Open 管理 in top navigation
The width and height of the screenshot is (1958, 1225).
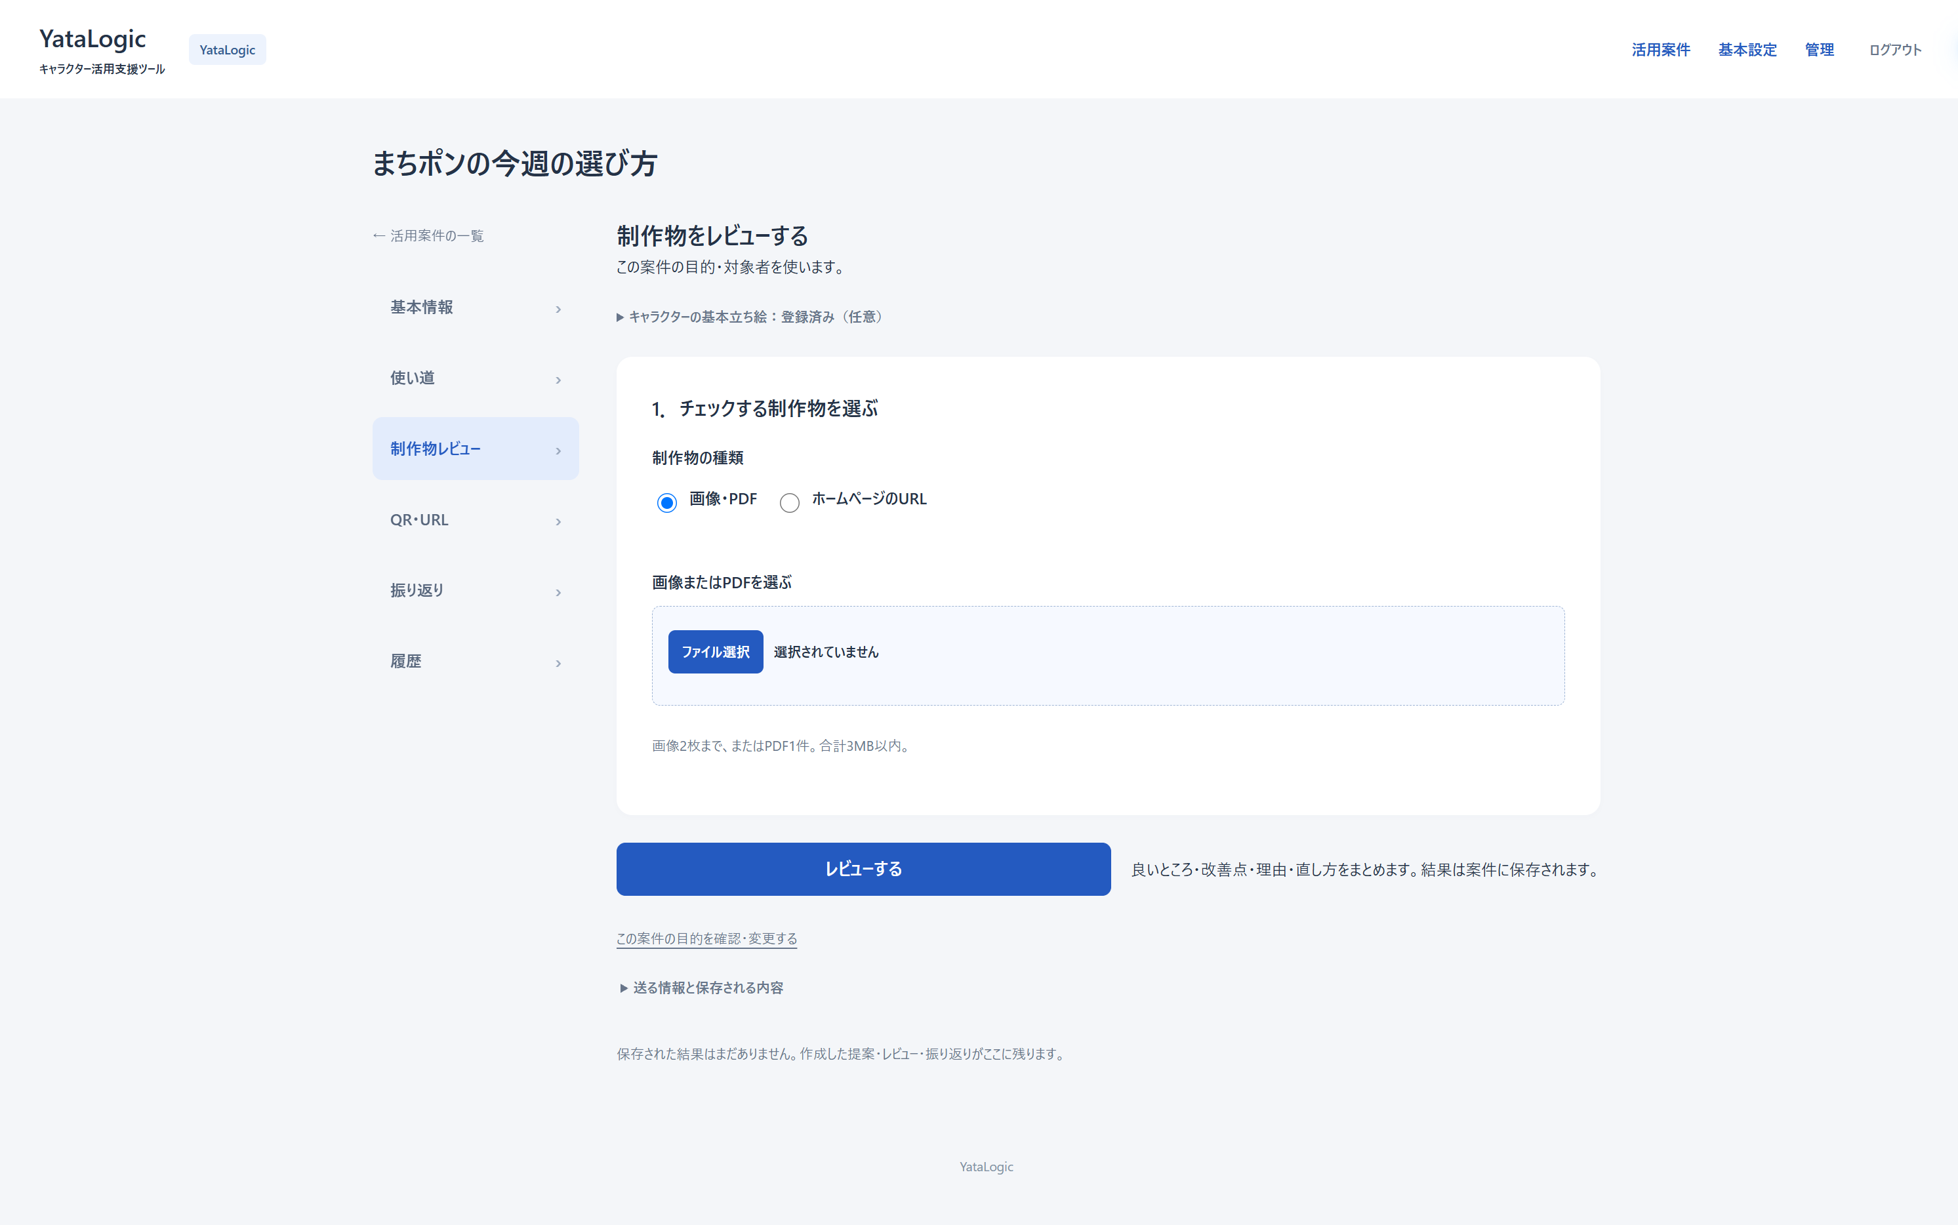click(1820, 49)
